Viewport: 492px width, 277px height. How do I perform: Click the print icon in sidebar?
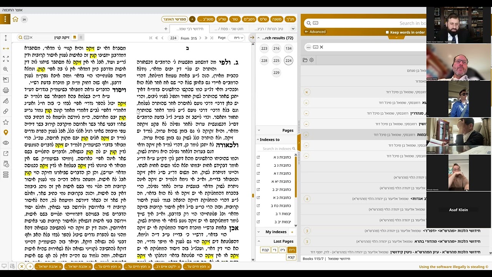click(x=6, y=91)
